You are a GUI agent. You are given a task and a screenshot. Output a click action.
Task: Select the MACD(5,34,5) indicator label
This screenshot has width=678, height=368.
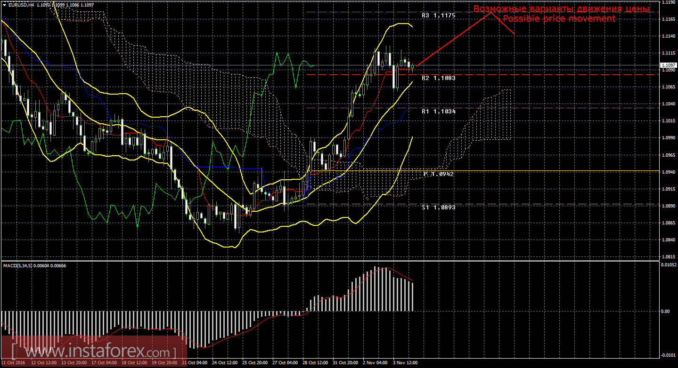(x=18, y=266)
